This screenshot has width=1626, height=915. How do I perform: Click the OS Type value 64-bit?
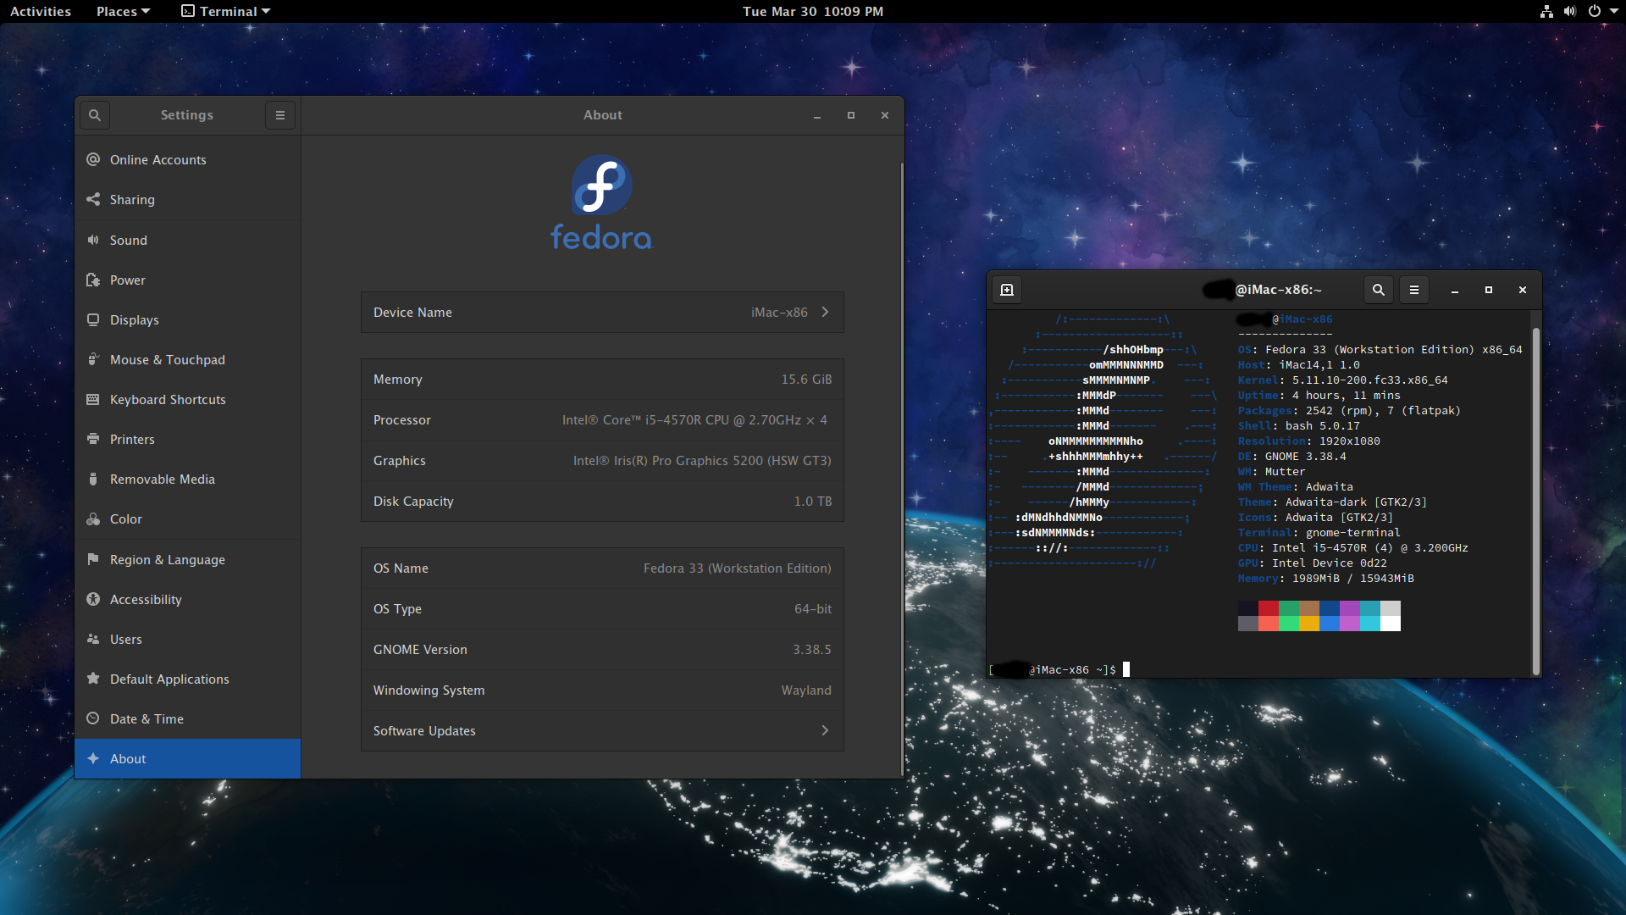pos(813,609)
